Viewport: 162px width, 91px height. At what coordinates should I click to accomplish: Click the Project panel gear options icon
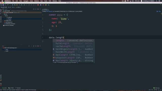tap(38, 9)
